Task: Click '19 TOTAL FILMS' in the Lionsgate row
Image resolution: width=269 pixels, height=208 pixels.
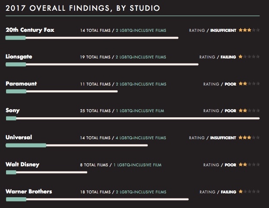Action: pos(95,57)
